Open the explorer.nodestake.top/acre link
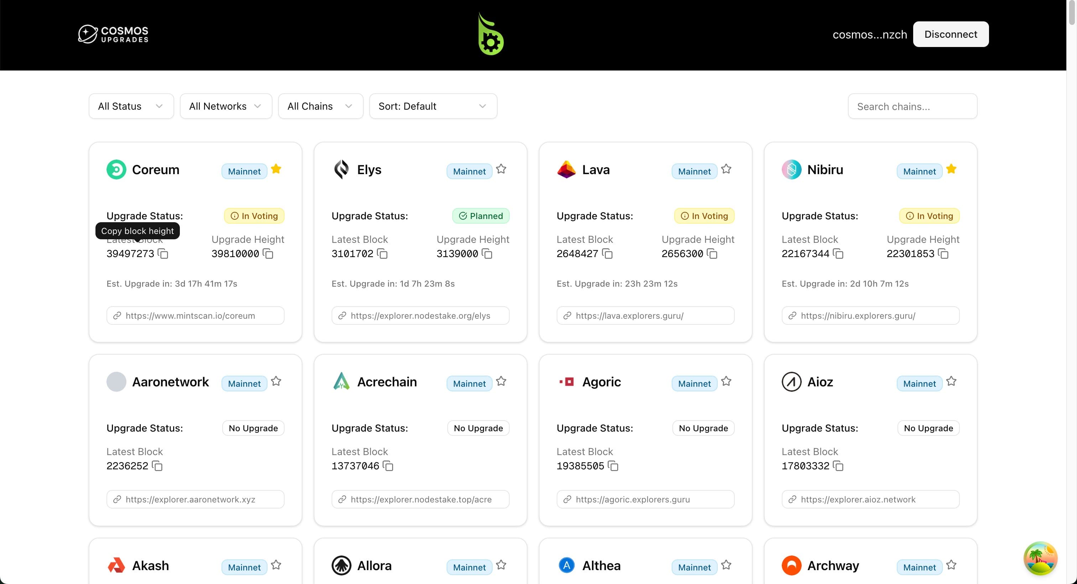Viewport: 1077px width, 584px height. click(x=420, y=499)
